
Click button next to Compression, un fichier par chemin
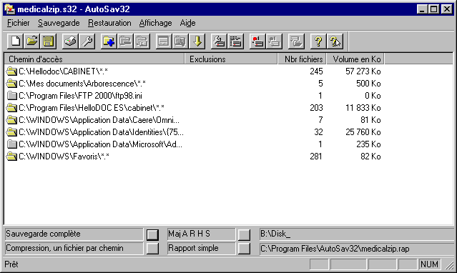152,249
